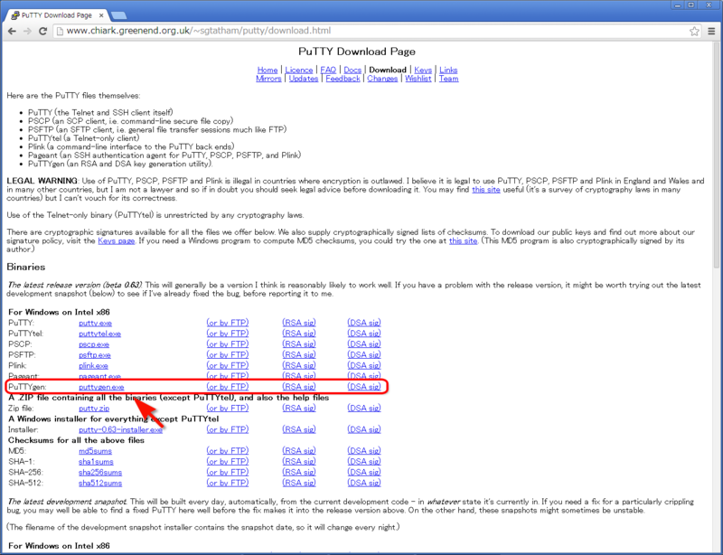
Task: Download putty-0.63-installer.exe
Action: [x=120, y=429]
